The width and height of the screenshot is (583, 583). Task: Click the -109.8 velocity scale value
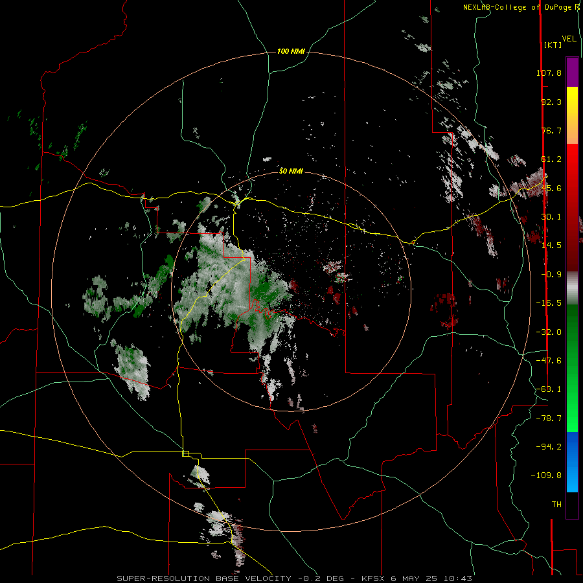pyautogui.click(x=546, y=475)
